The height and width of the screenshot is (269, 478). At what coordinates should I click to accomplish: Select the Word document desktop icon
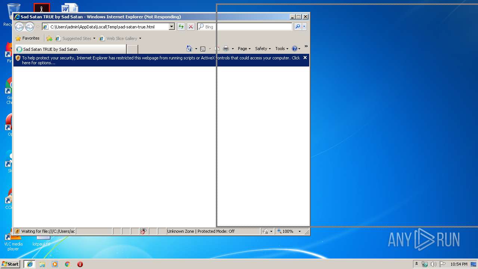point(69,8)
